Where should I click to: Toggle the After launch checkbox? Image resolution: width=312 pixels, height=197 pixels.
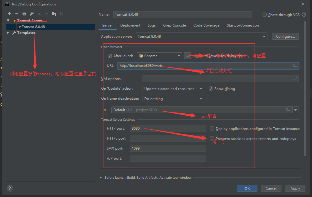[110, 56]
